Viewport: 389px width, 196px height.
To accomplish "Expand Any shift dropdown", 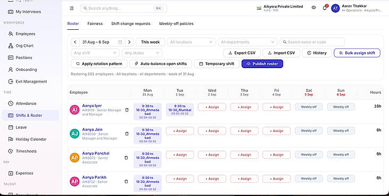I will point(95,53).
